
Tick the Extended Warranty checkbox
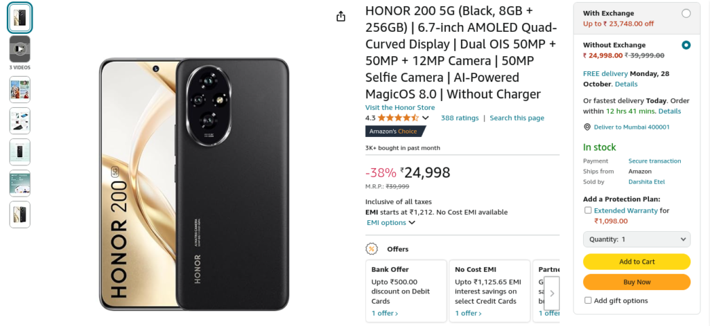pyautogui.click(x=588, y=210)
